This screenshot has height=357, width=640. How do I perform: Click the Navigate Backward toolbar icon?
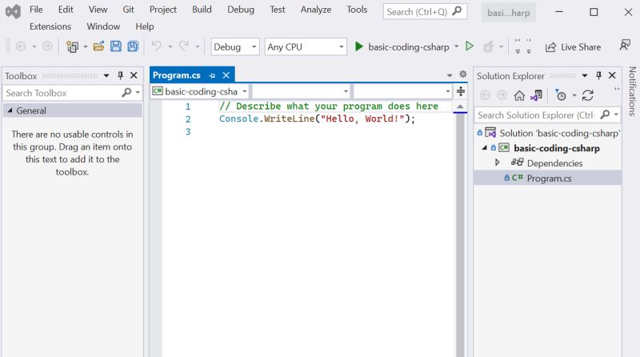tap(21, 46)
